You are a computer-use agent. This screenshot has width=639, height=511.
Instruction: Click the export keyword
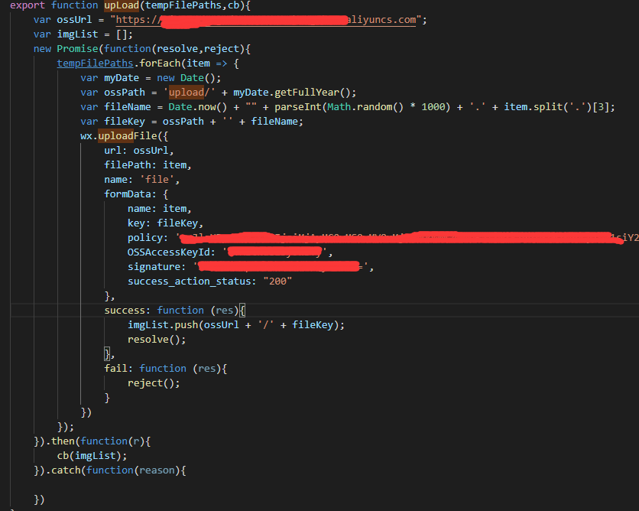[28, 5]
